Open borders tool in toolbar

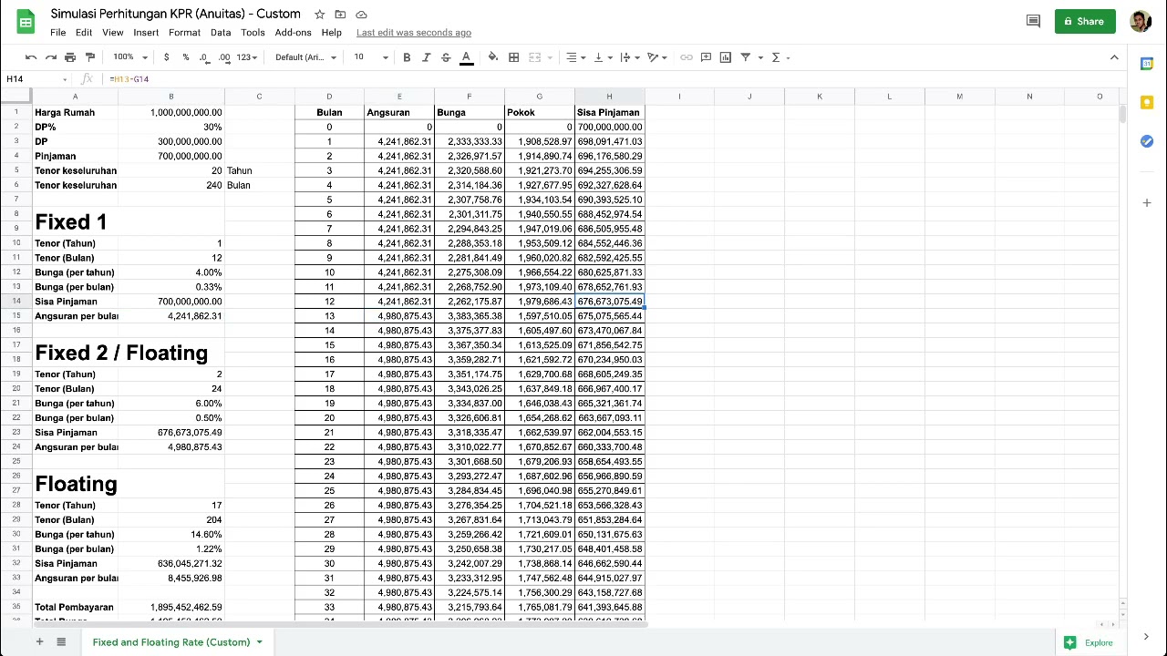click(x=514, y=57)
